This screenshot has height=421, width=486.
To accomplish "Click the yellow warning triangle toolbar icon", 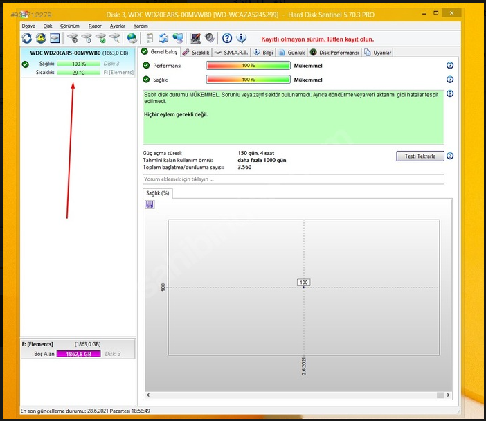I will [x=41, y=38].
